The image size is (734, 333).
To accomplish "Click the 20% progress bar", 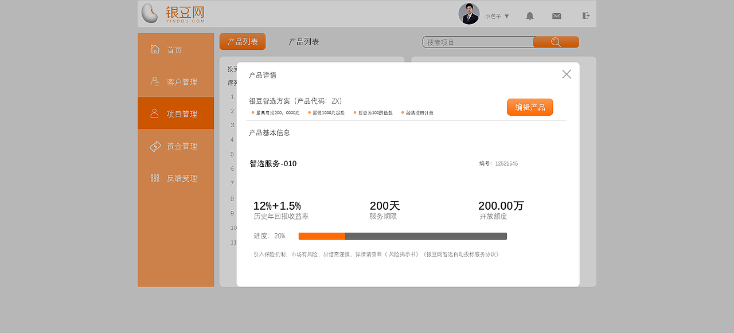I will (403, 236).
